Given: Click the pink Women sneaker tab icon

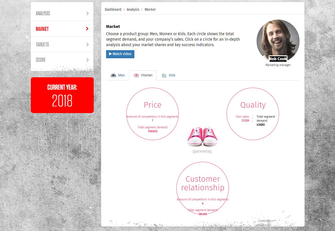Looking at the screenshot, I should pyautogui.click(x=136, y=75).
